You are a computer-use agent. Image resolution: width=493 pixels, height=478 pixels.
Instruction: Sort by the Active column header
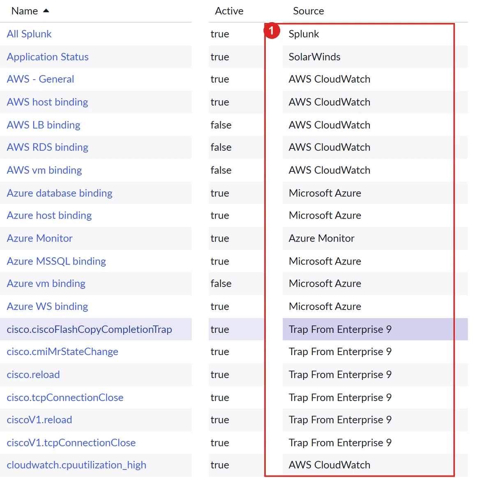tap(229, 11)
